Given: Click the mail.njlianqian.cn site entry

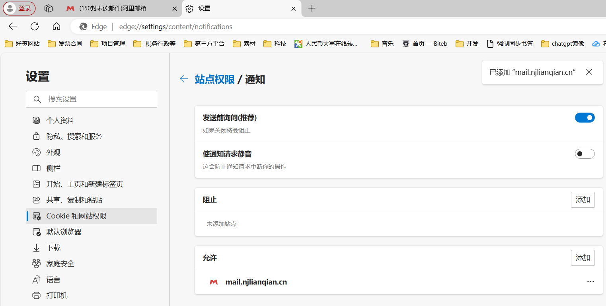Looking at the screenshot, I should (399, 282).
